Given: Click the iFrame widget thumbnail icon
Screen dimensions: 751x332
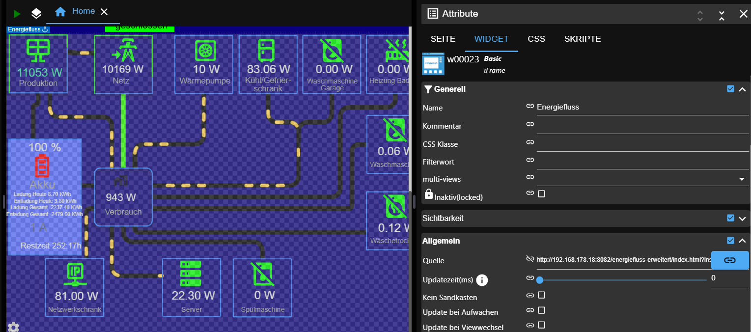Looking at the screenshot, I should pos(433,64).
